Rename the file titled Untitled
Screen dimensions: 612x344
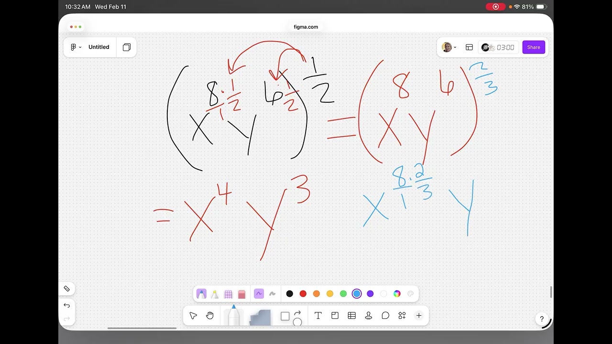(98, 47)
